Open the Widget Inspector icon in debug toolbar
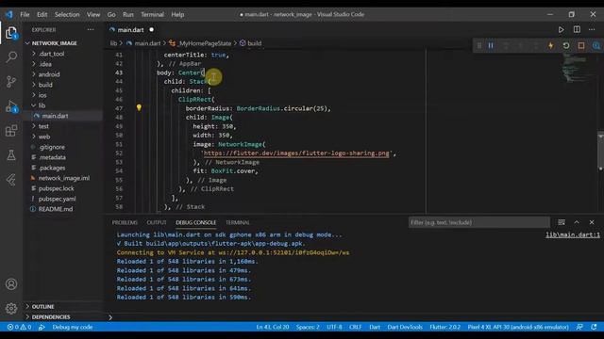Viewport: 604px width, 339px height. click(x=596, y=46)
